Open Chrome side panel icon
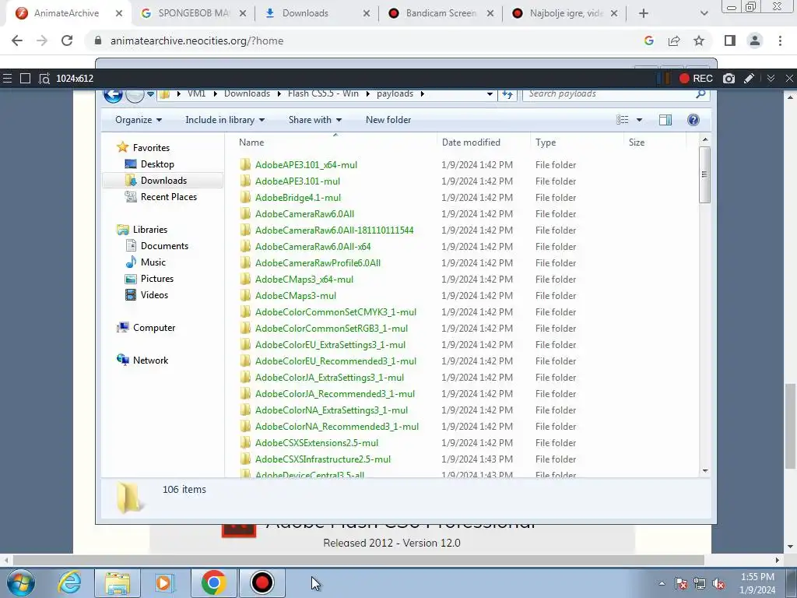The width and height of the screenshot is (797, 598). click(730, 40)
